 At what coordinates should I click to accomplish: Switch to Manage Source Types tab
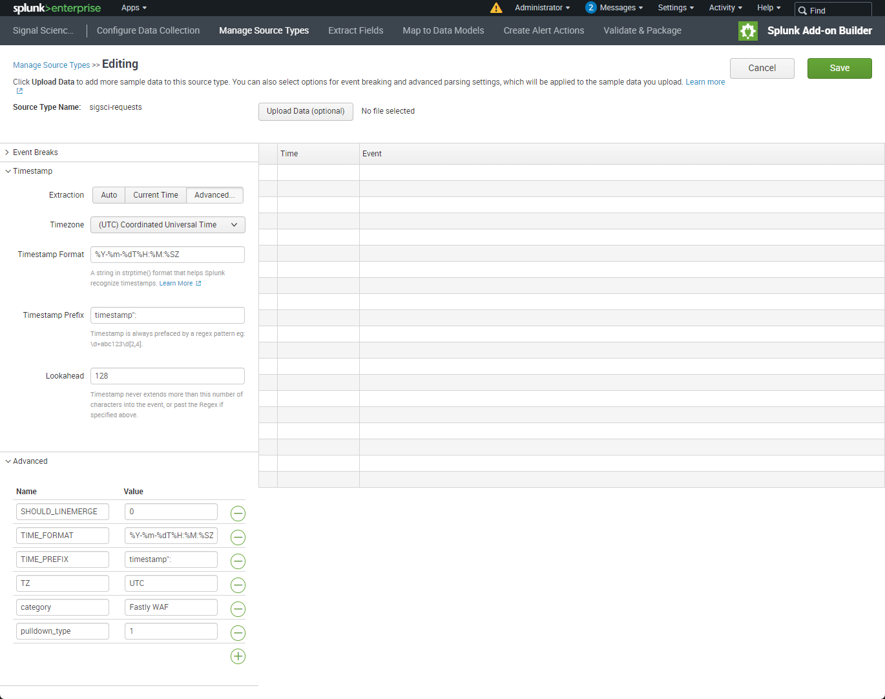coord(264,30)
